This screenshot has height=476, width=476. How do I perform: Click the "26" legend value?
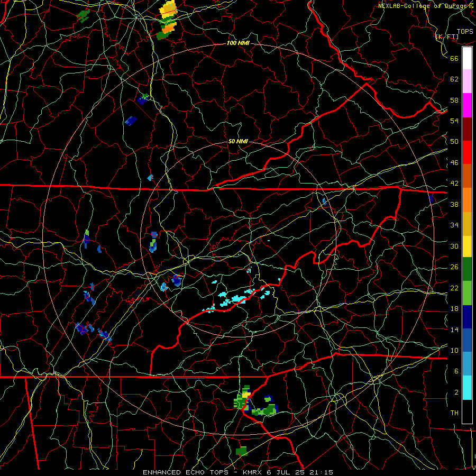coord(454,267)
